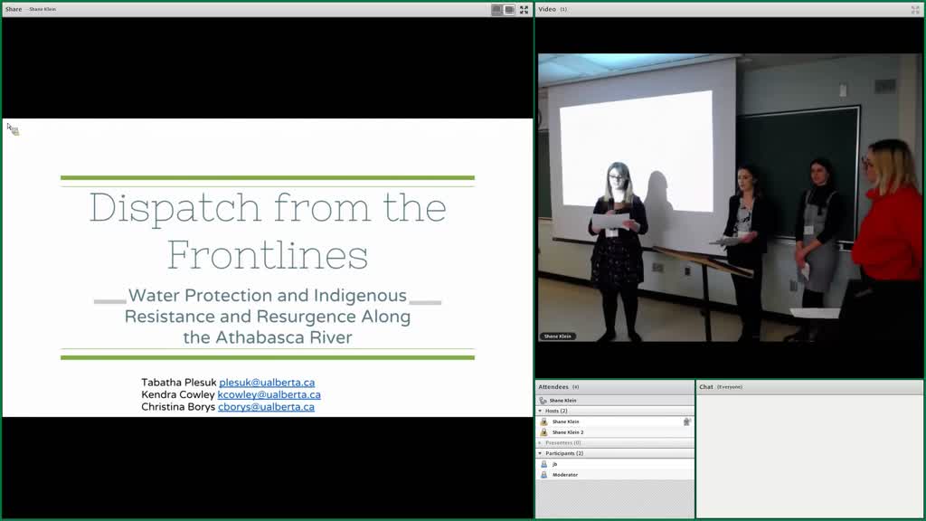Click the pointer icon on the slide's corner
926x521 pixels.
tap(13, 129)
